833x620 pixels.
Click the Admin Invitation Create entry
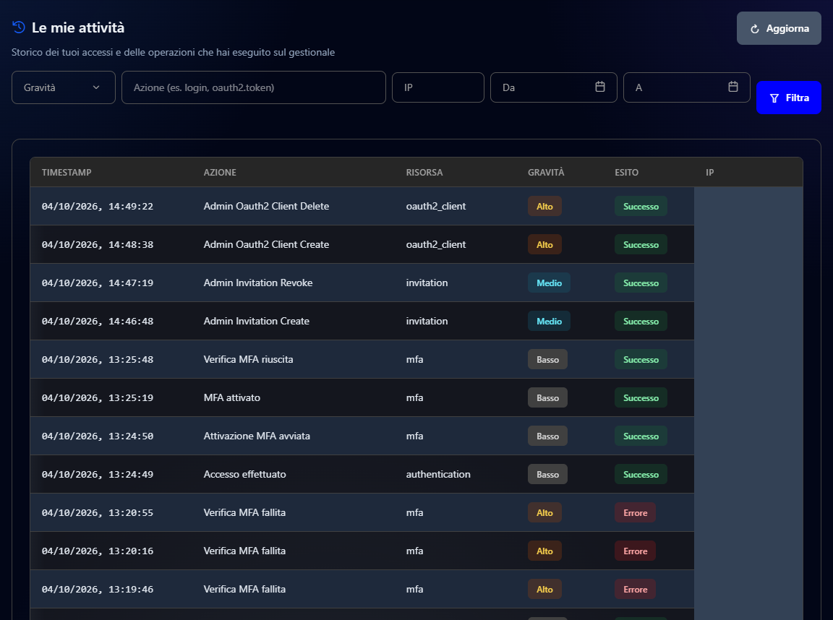point(257,321)
